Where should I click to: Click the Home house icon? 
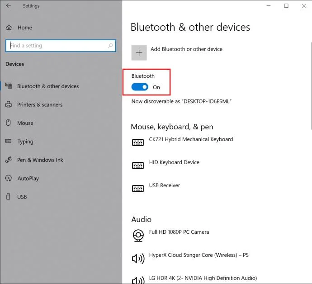point(9,28)
